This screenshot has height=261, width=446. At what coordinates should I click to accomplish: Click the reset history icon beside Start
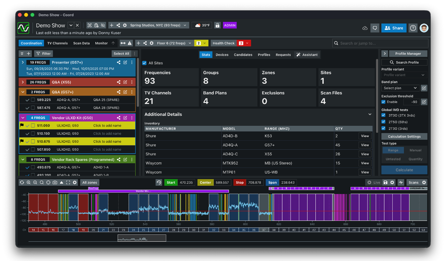[159, 183]
